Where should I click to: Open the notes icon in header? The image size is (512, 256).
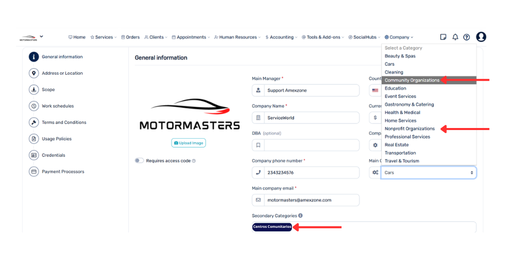[443, 37]
